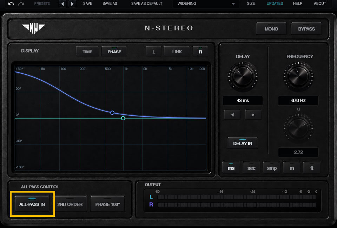
Task: Click the 180° phase axis label
Action: click(19, 69)
